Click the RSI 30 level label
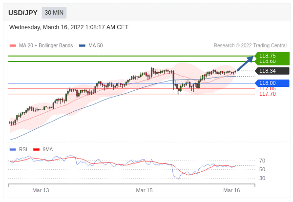 pyautogui.click(x=262, y=178)
